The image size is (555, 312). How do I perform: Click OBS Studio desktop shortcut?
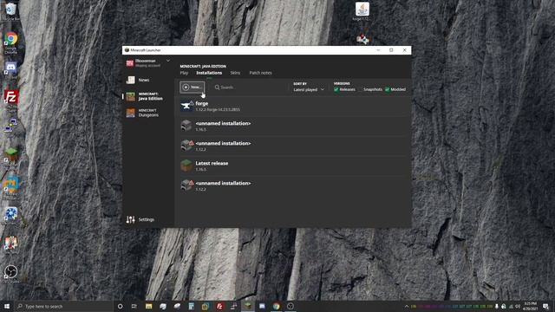pyautogui.click(x=11, y=273)
